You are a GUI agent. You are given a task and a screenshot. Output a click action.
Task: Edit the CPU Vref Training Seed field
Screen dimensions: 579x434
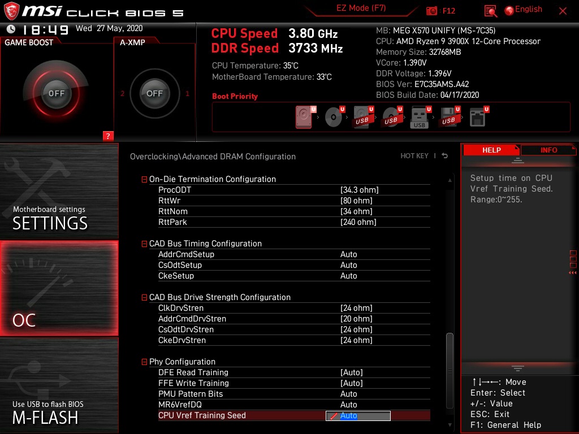coord(358,415)
